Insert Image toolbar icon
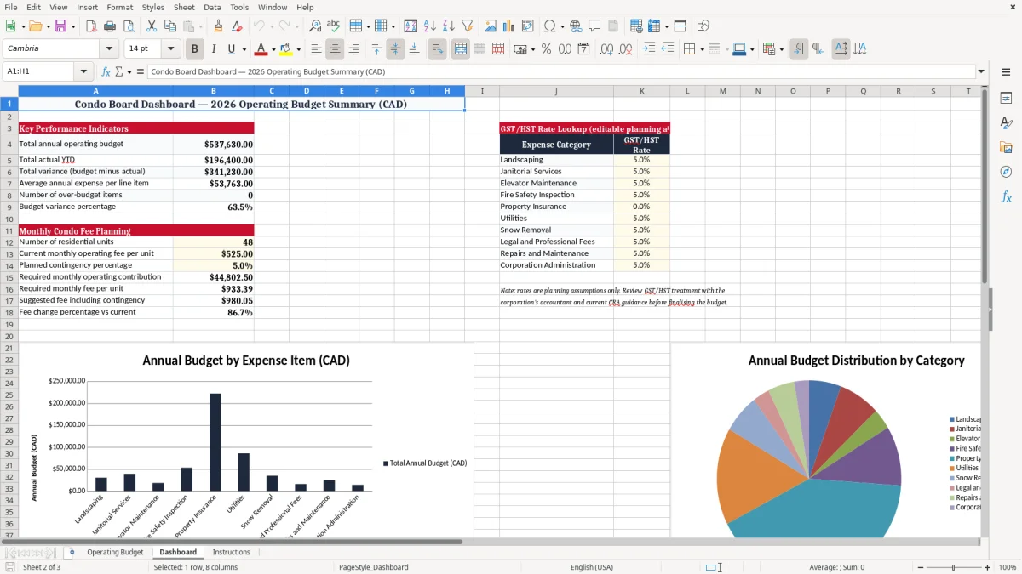This screenshot has height=574, width=1022. pyautogui.click(x=491, y=26)
